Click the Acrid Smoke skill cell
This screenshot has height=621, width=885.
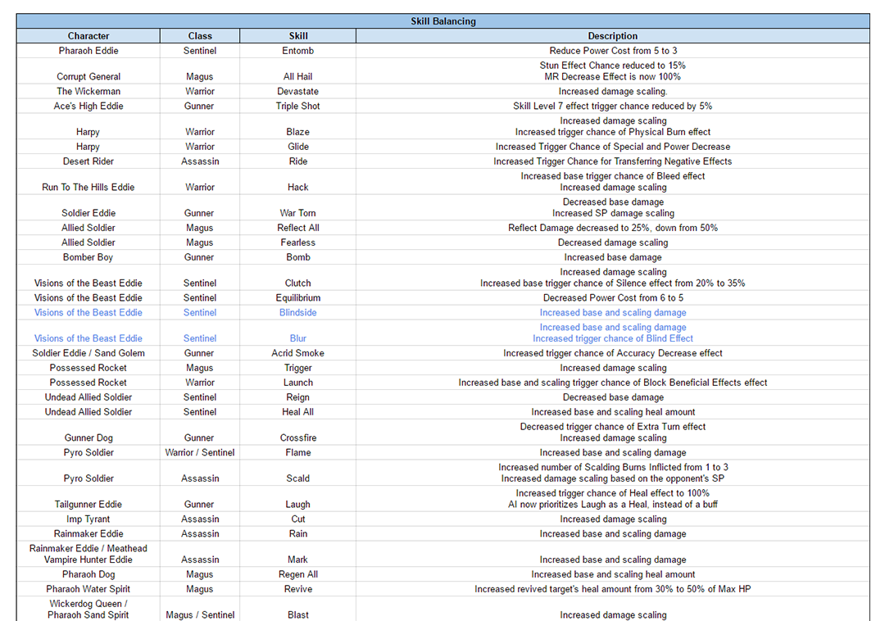pyautogui.click(x=297, y=353)
